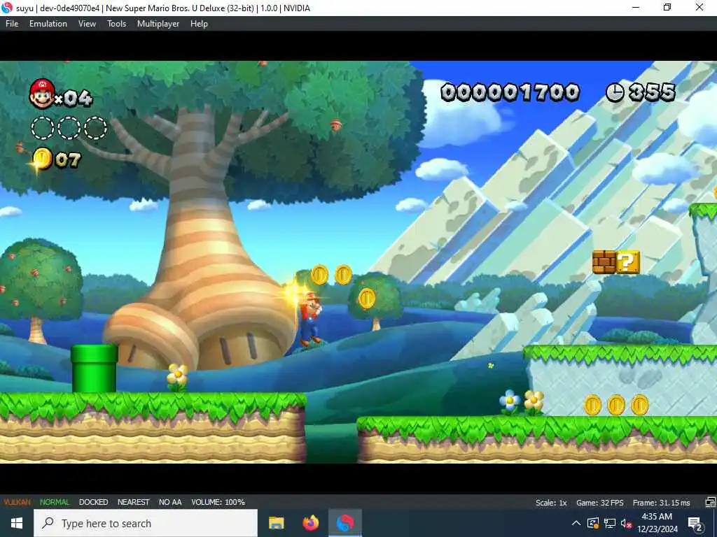
Task: Open the Emulation menu
Action: (48, 24)
